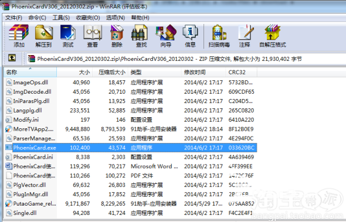The height and width of the screenshot is (222, 346).
Task: Open the Wizard (向导) icon
Action: click(166, 32)
